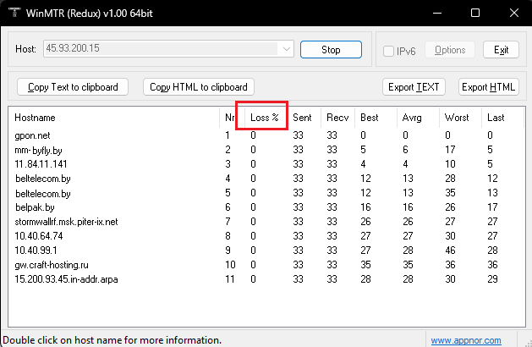Select the mm-byfly.by host row

pos(266,150)
